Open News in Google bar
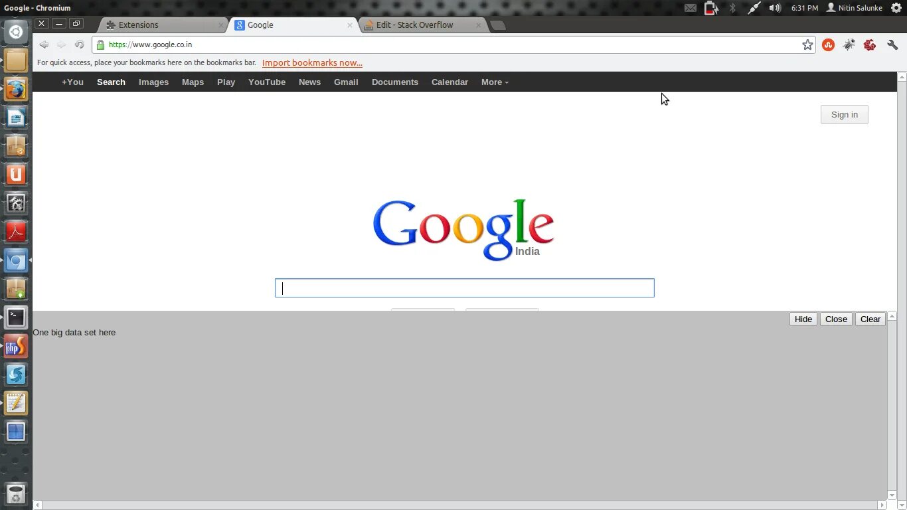This screenshot has width=907, height=510. [x=309, y=82]
